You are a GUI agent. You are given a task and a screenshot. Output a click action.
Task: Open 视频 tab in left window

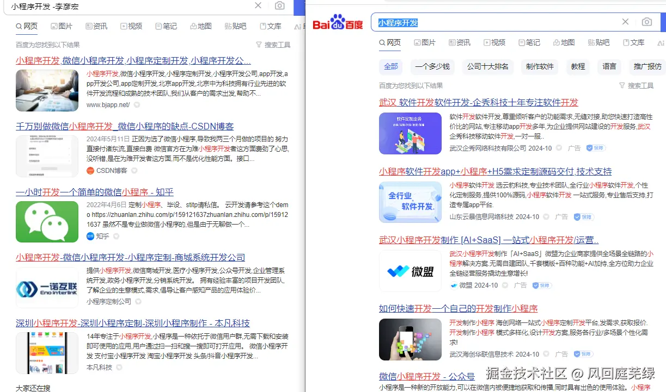(131, 26)
